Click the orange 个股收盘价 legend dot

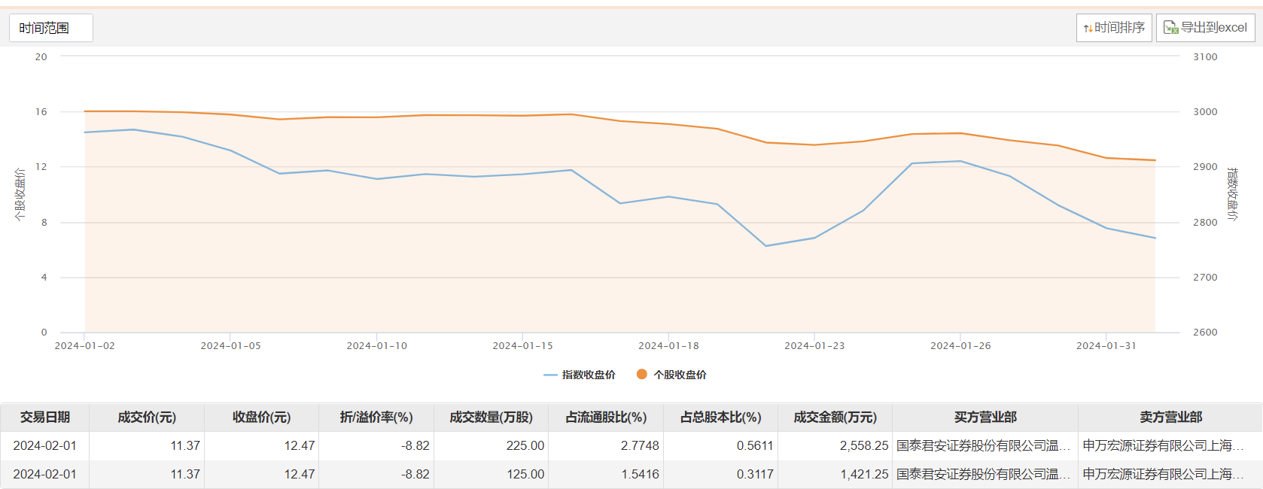click(642, 374)
